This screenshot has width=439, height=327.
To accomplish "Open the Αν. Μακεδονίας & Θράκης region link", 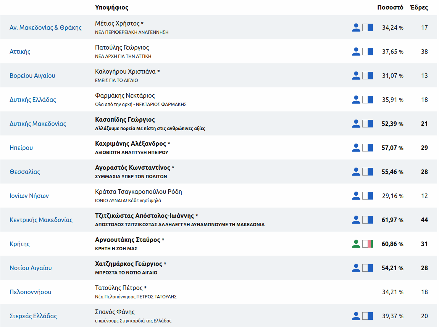I will [46, 27].
